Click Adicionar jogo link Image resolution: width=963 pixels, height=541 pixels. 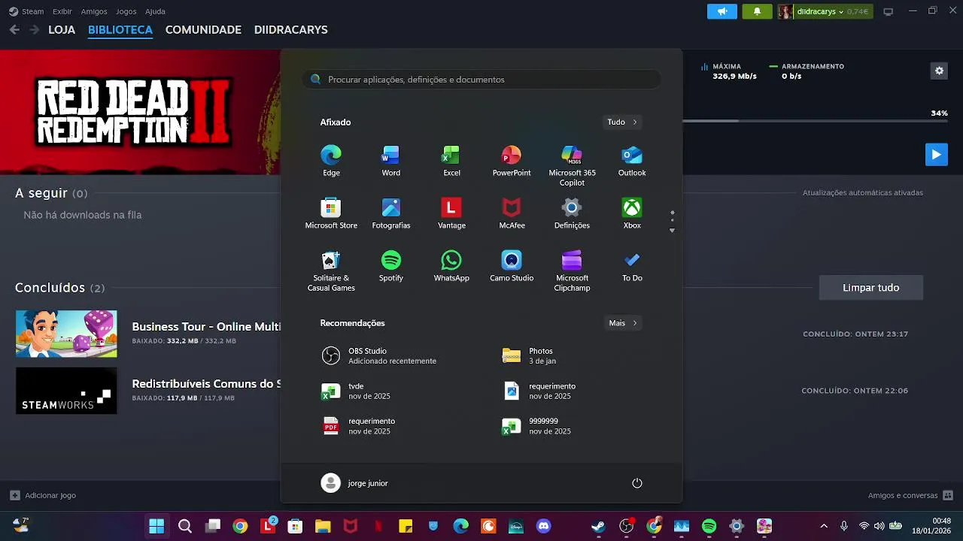pos(43,495)
